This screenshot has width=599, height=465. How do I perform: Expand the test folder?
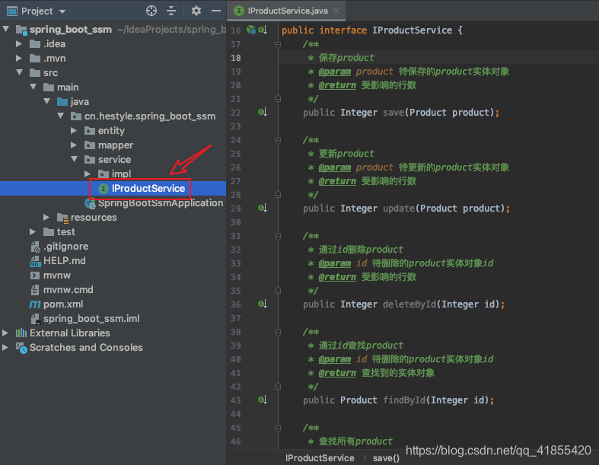click(33, 231)
